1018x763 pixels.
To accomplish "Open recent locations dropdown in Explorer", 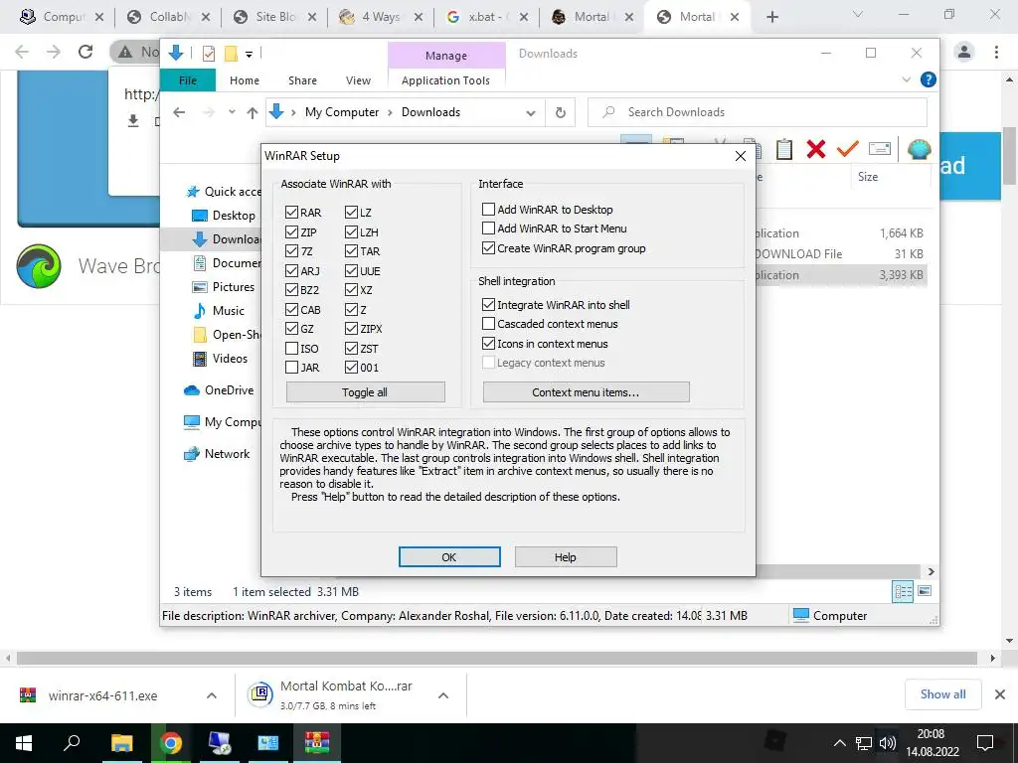I will pyautogui.click(x=232, y=112).
